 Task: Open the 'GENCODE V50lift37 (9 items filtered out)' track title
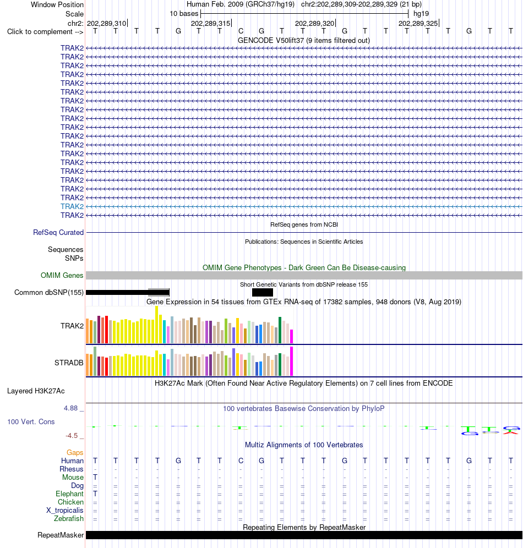[x=304, y=41]
